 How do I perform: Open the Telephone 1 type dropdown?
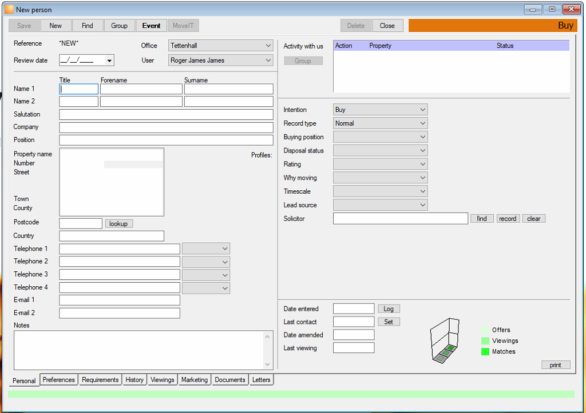[206, 248]
